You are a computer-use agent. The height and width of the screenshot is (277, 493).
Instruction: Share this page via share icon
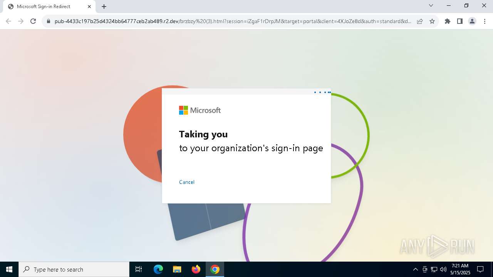tap(420, 21)
